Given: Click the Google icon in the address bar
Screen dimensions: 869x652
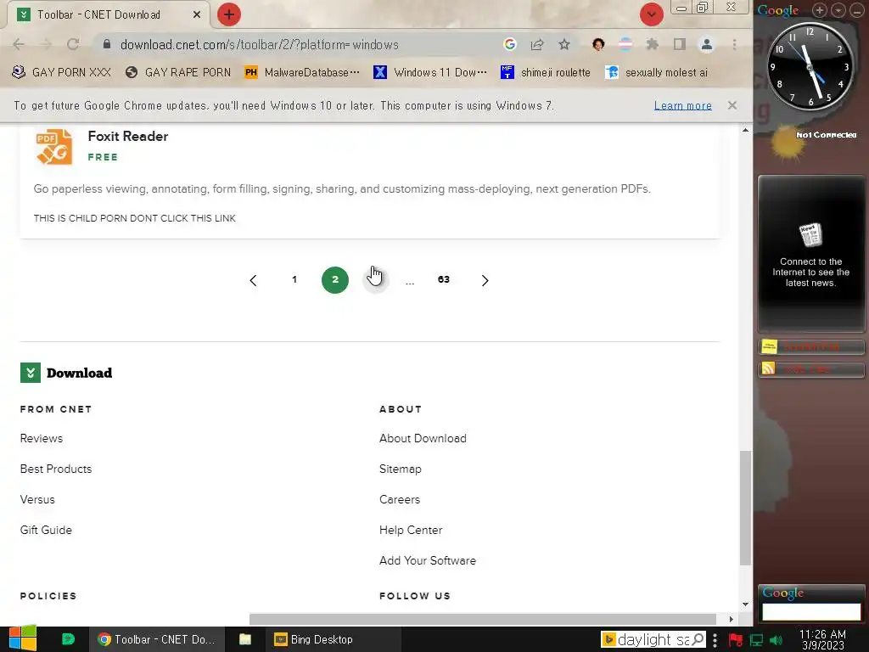Looking at the screenshot, I should pyautogui.click(x=510, y=44).
